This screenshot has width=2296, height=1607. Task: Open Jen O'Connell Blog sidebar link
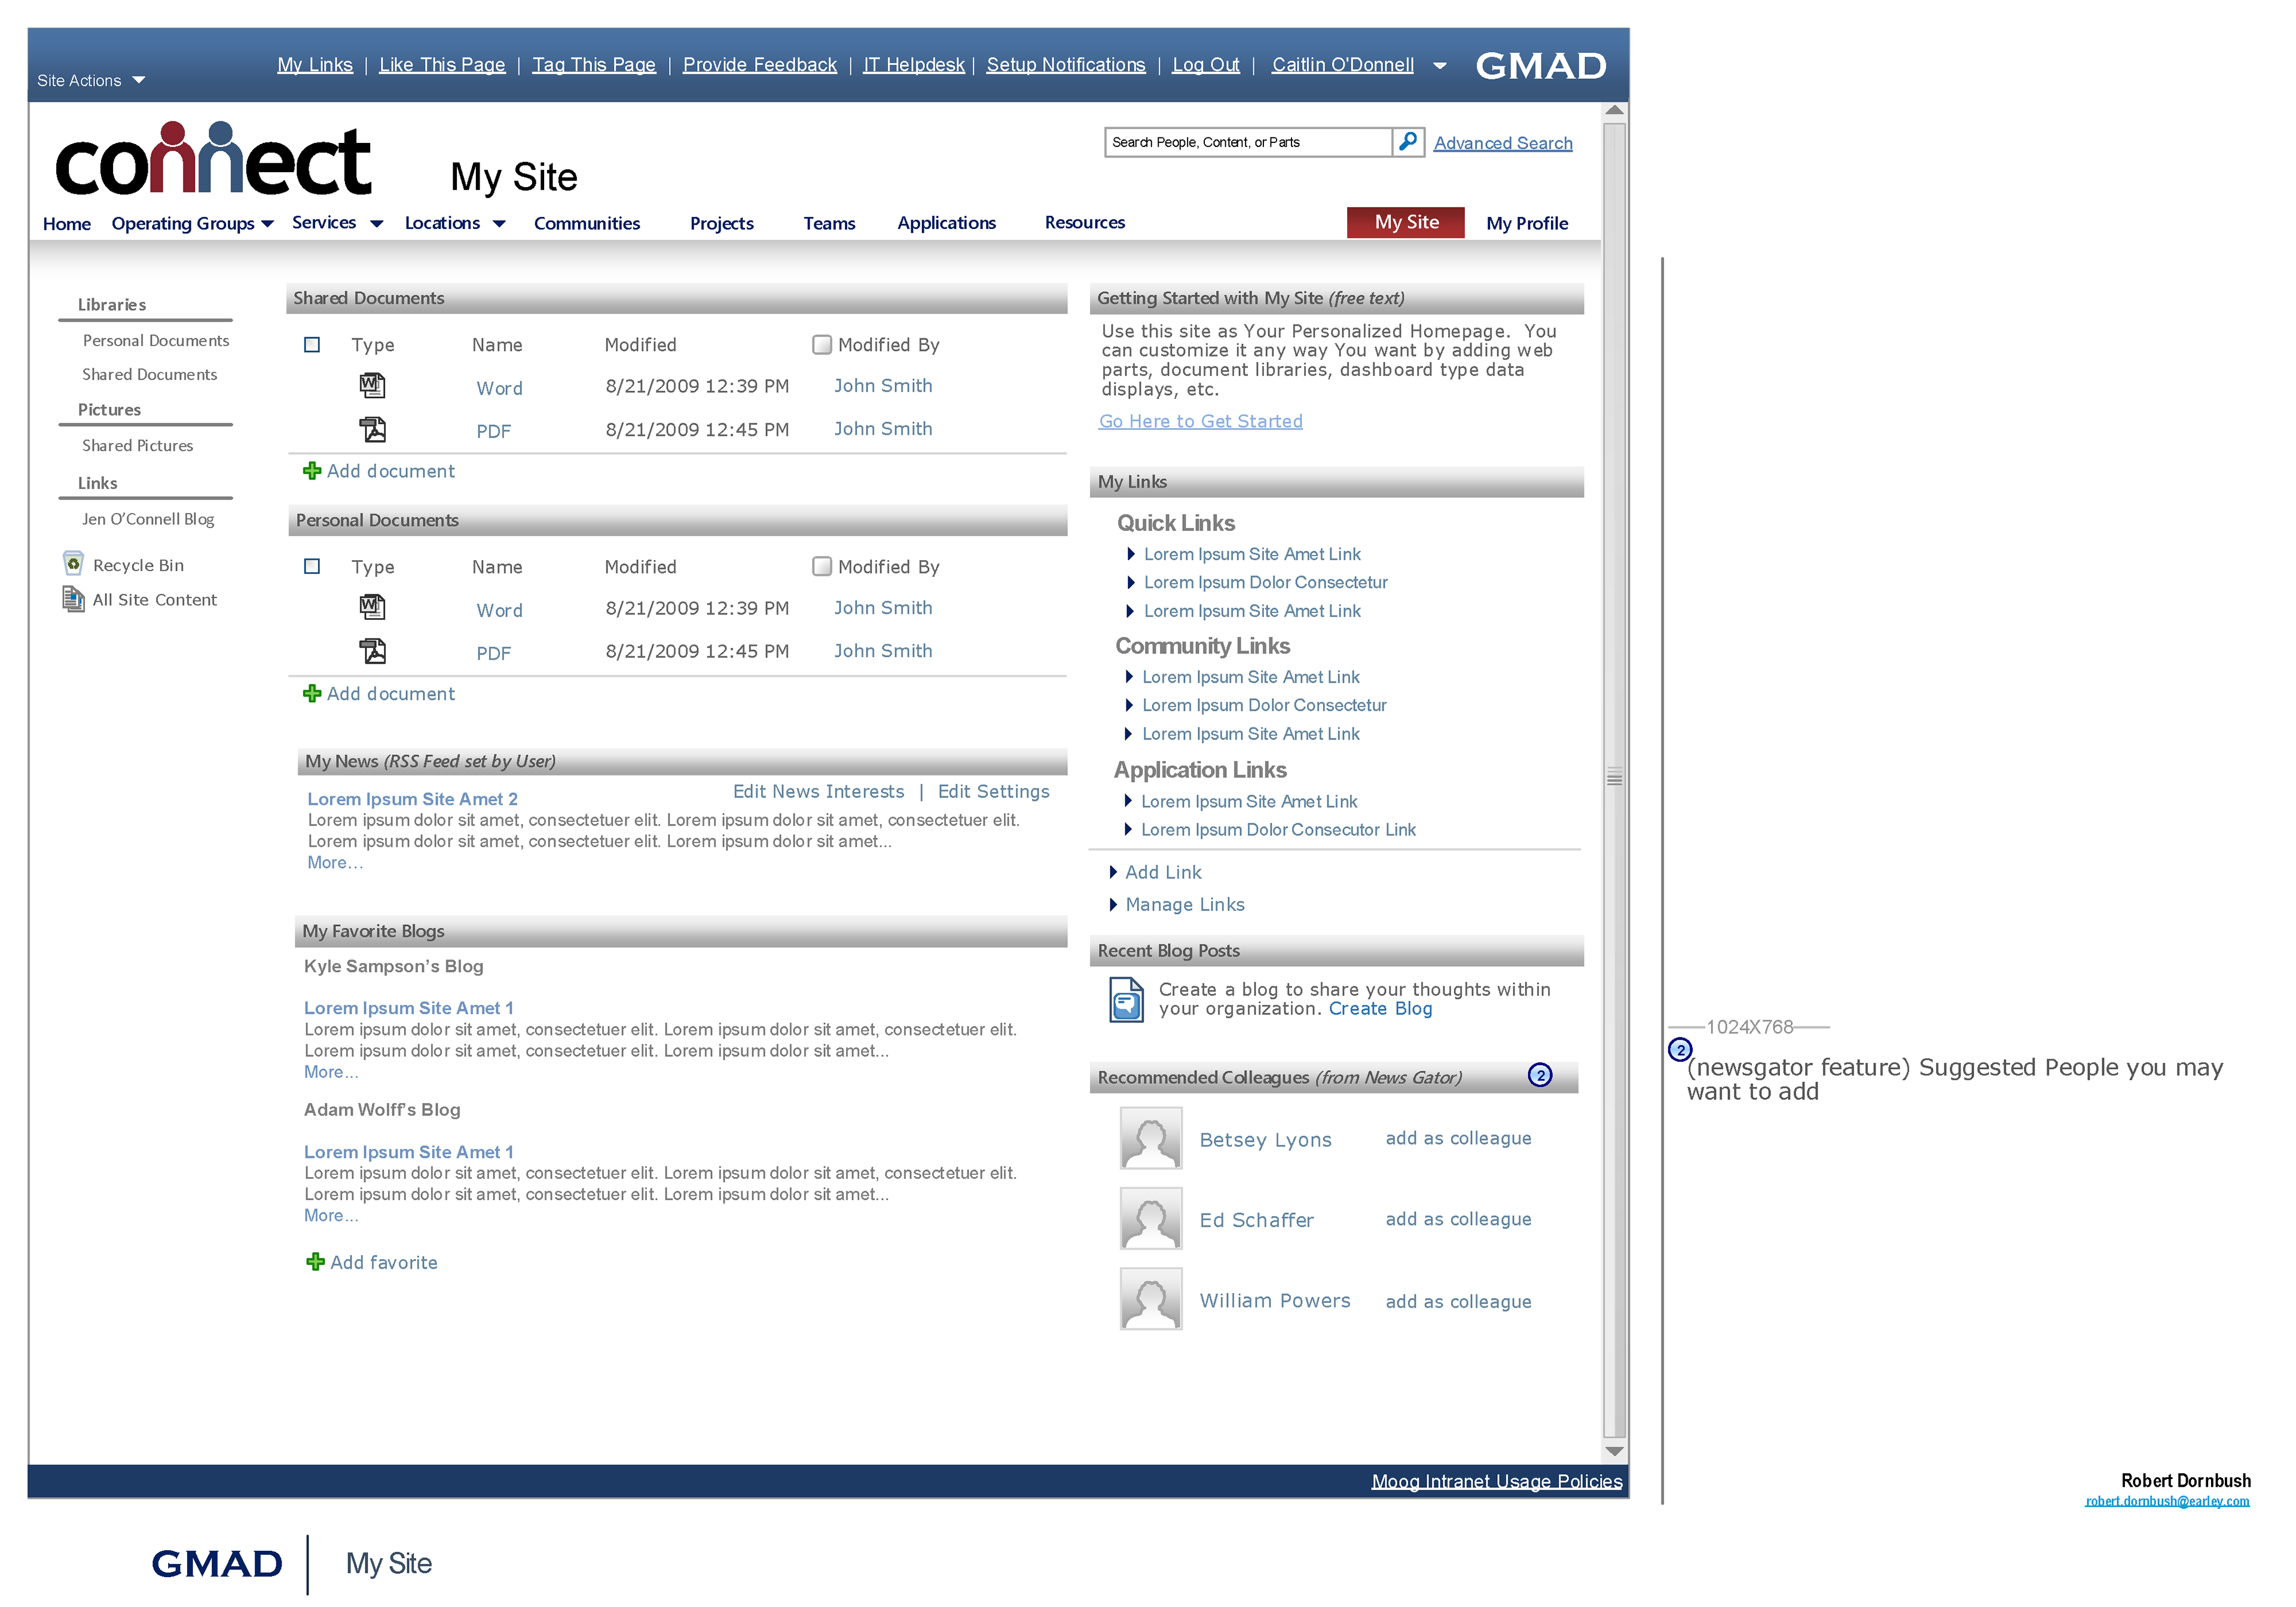[148, 519]
